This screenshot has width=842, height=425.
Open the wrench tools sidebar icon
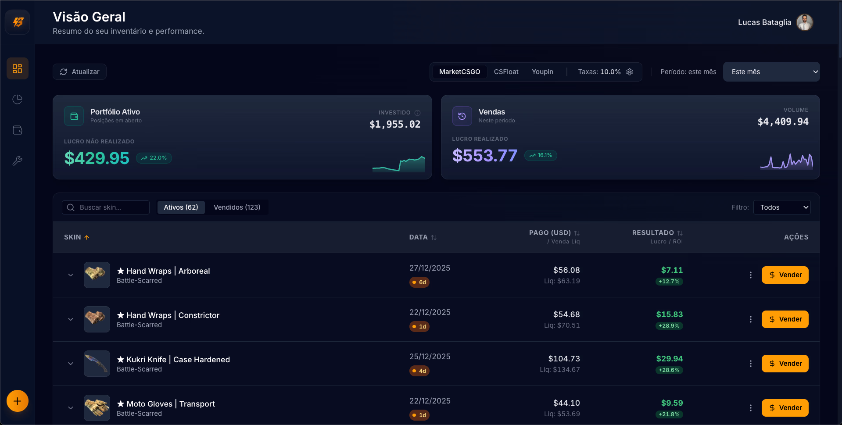pyautogui.click(x=18, y=161)
